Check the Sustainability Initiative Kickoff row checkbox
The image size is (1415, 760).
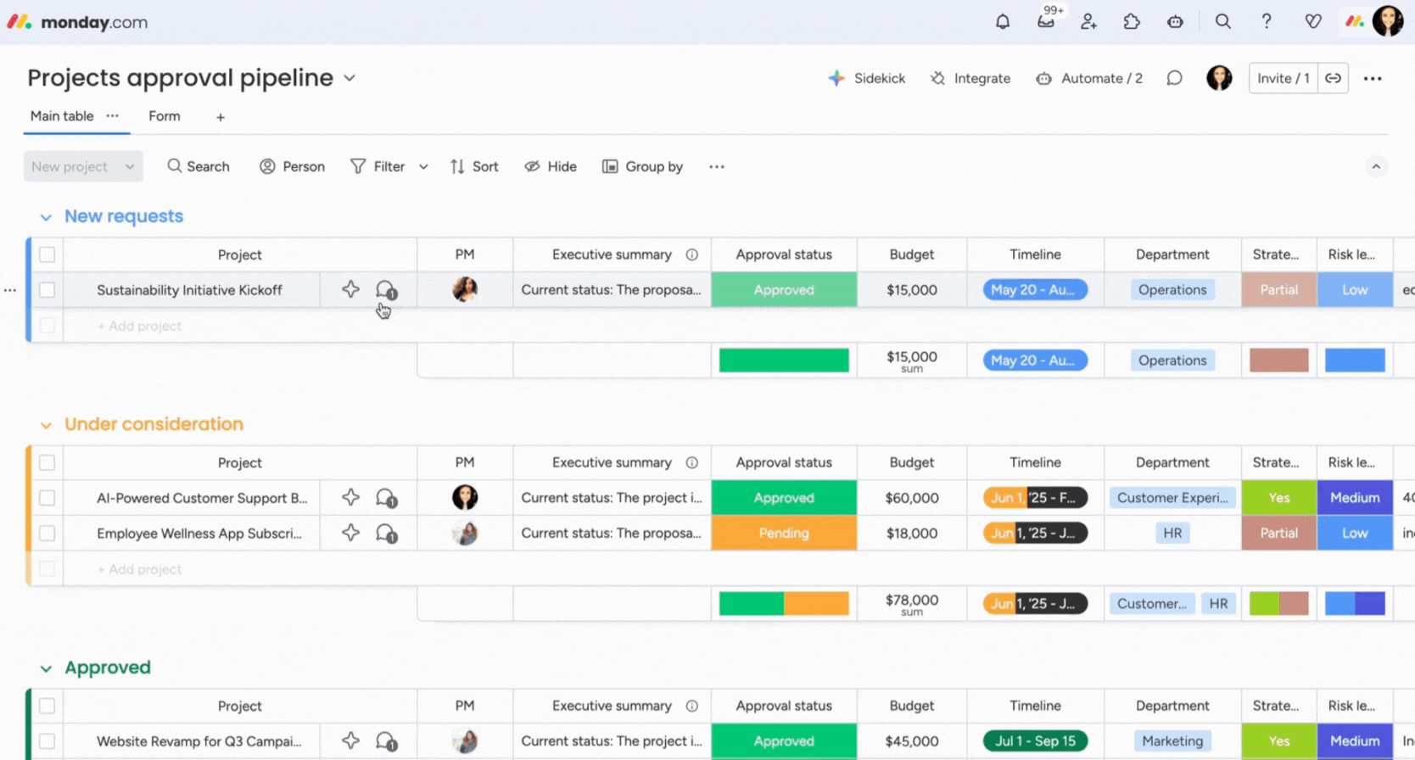pos(48,290)
